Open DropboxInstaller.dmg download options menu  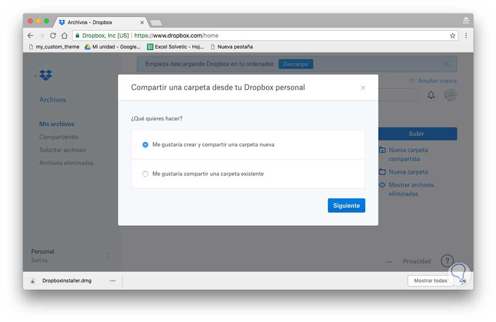coord(113,280)
